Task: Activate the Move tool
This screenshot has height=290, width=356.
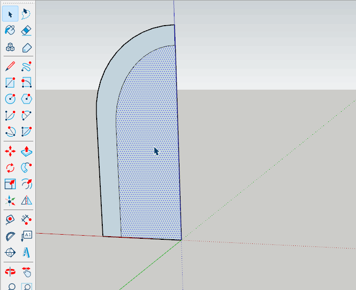Action: pos(10,151)
